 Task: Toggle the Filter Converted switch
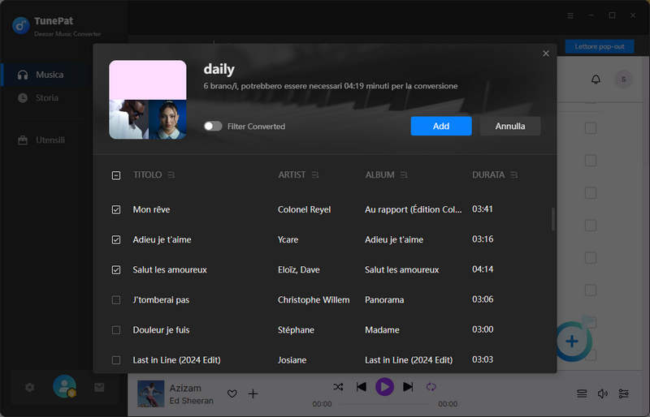pos(213,126)
